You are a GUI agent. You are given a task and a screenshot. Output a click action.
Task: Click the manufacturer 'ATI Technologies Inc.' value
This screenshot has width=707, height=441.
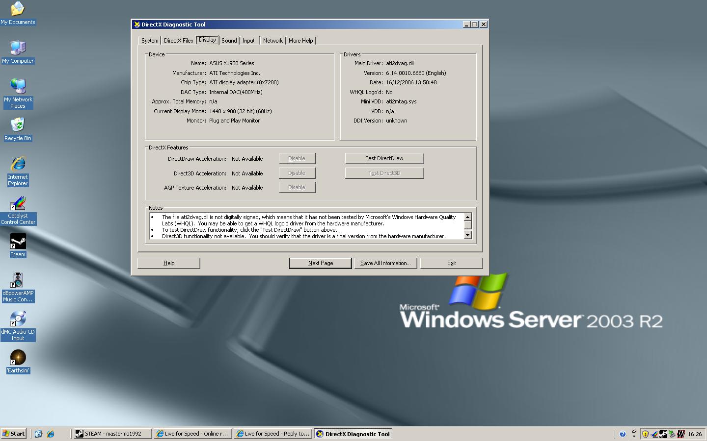coord(235,73)
